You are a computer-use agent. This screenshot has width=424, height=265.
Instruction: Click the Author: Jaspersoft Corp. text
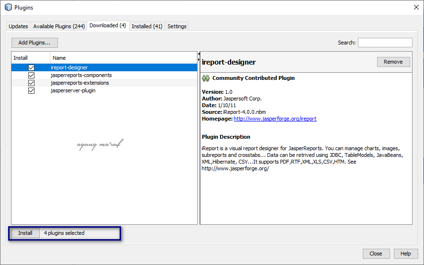coord(232,99)
